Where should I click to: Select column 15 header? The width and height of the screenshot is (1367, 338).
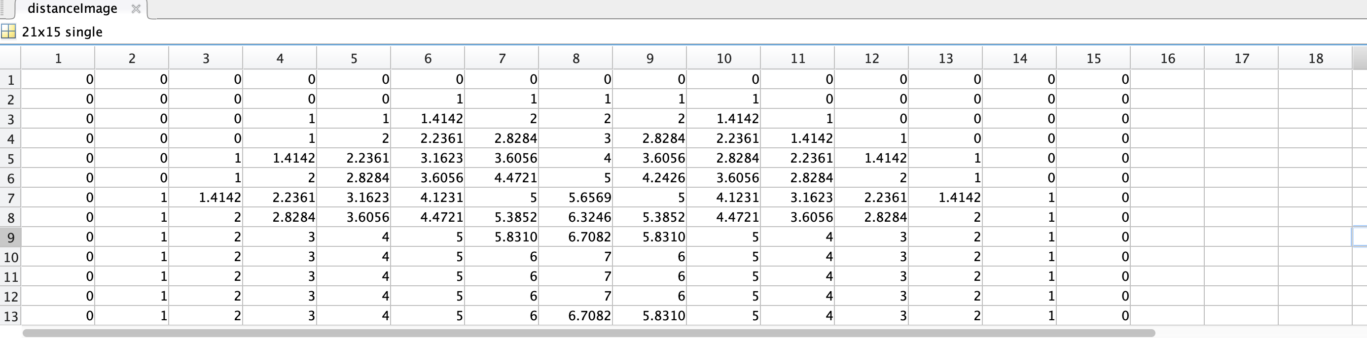pos(1093,58)
